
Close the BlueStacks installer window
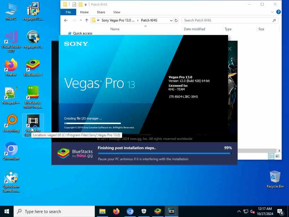230,49
